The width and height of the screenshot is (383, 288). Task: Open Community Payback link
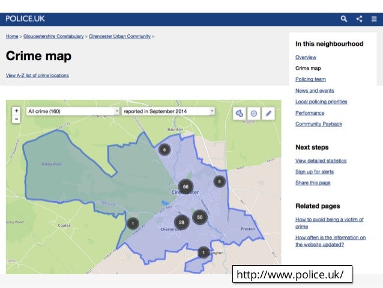(319, 124)
